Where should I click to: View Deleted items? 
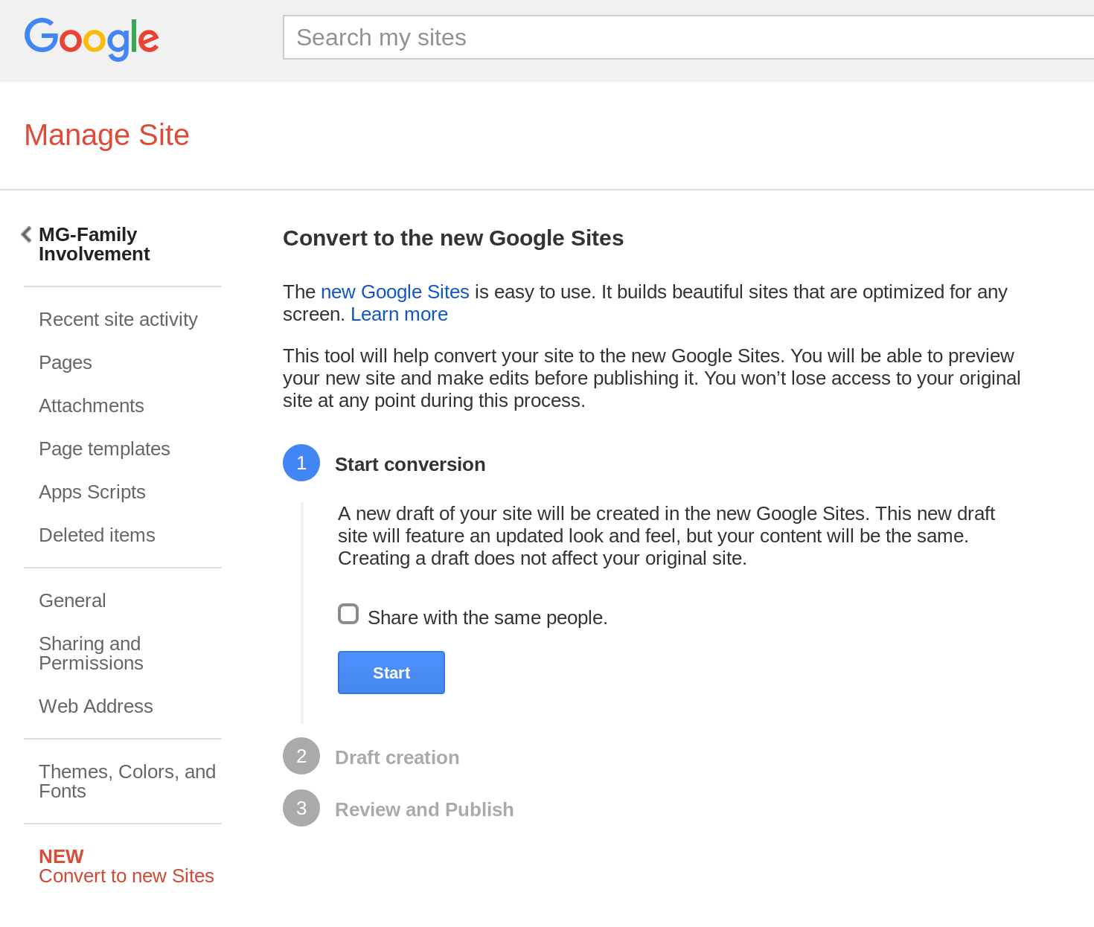[x=97, y=535]
